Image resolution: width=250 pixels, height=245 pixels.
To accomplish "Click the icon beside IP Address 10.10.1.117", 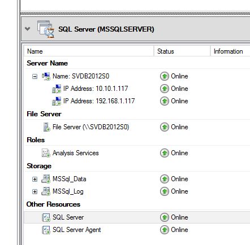I will coord(57,89).
